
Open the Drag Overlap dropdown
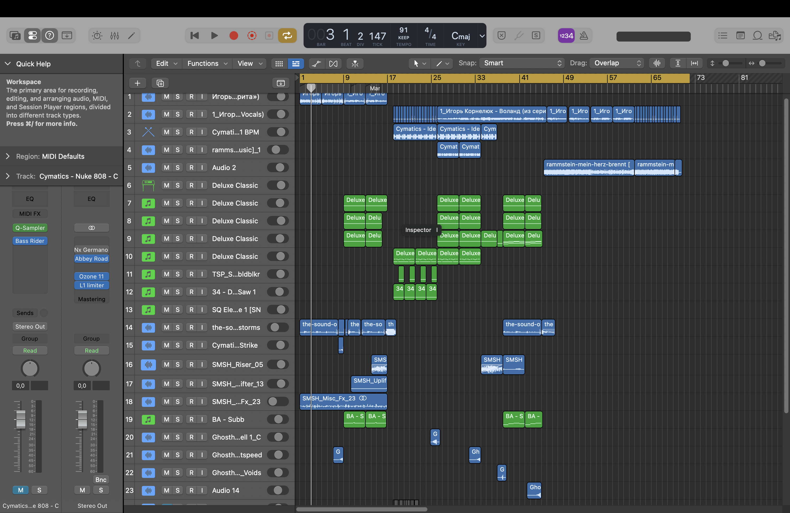coord(617,63)
